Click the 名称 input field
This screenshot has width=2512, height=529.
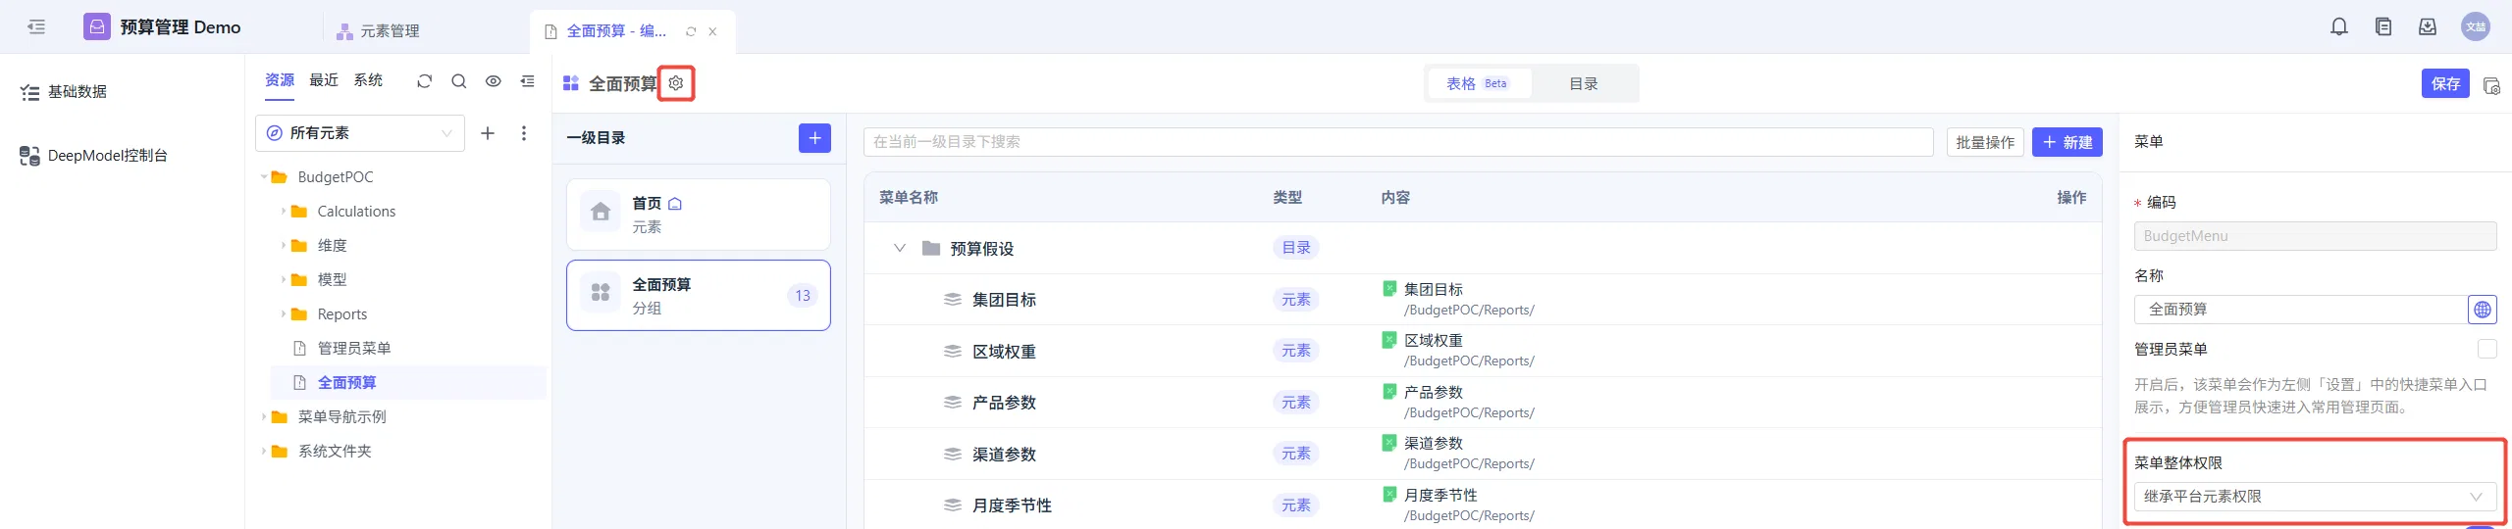coord(2300,310)
